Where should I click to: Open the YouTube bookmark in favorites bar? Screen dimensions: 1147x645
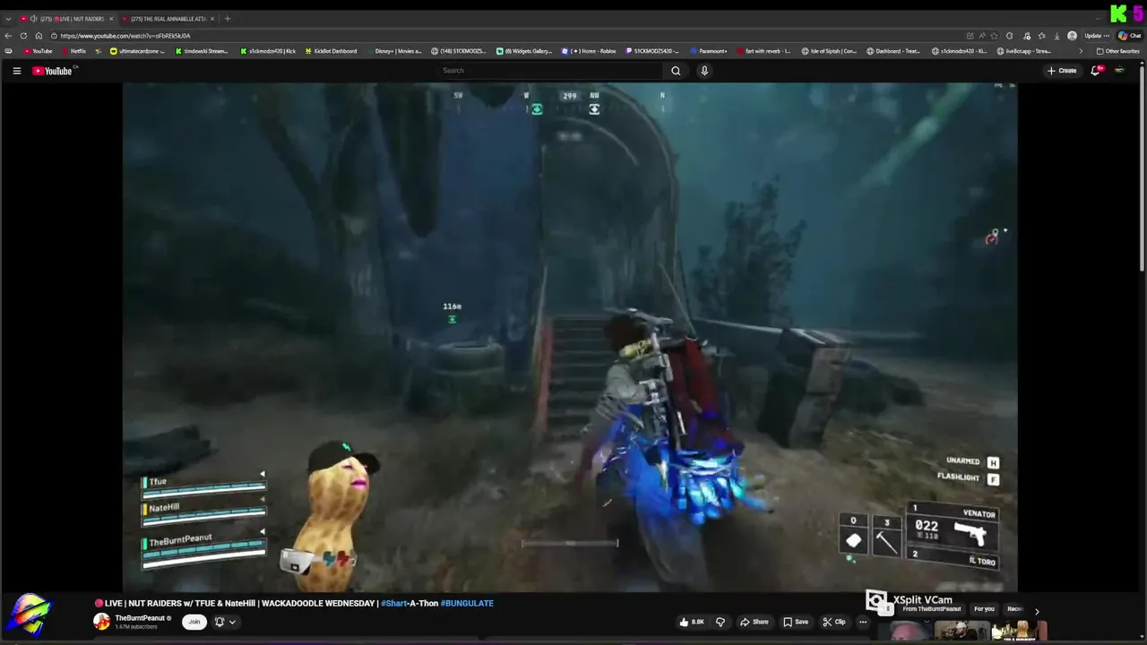click(x=38, y=51)
